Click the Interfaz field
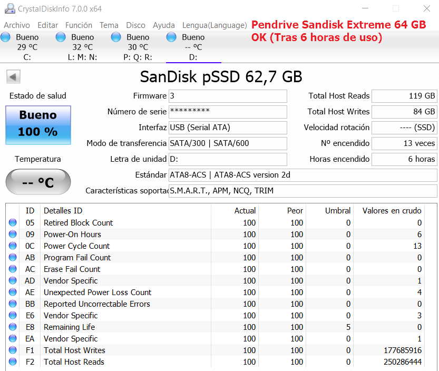Screen dimensions: 439x371 click(228, 128)
